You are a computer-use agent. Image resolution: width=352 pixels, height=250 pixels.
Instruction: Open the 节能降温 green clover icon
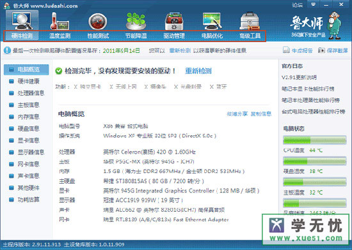pyautogui.click(x=136, y=21)
